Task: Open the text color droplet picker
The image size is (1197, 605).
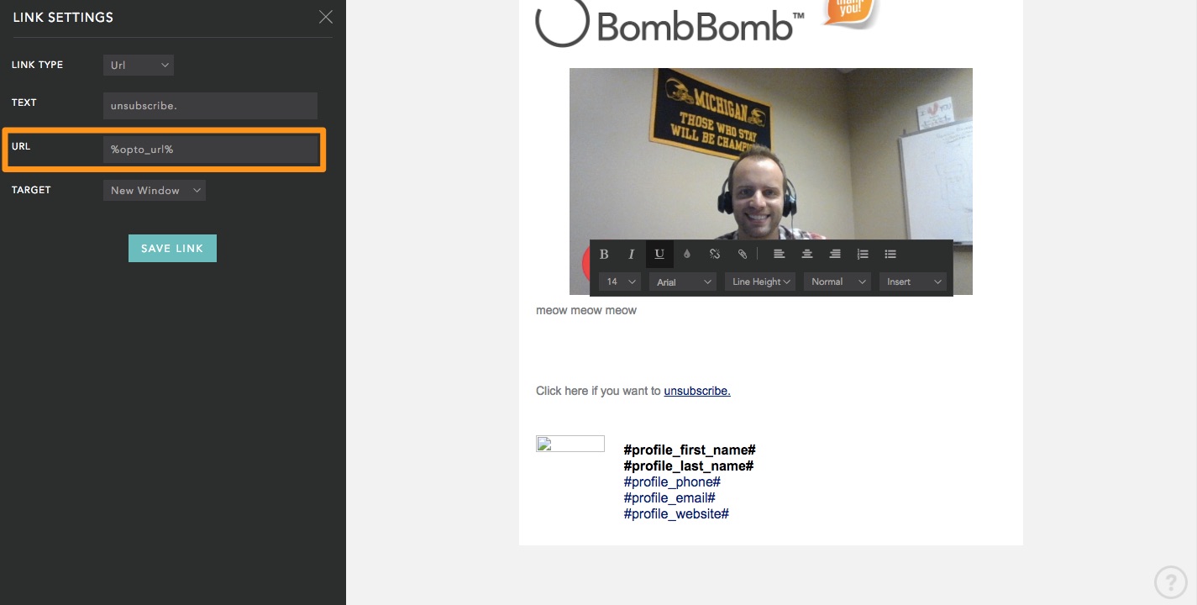Action: (687, 254)
